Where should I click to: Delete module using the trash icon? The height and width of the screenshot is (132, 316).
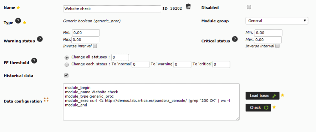point(188,6)
